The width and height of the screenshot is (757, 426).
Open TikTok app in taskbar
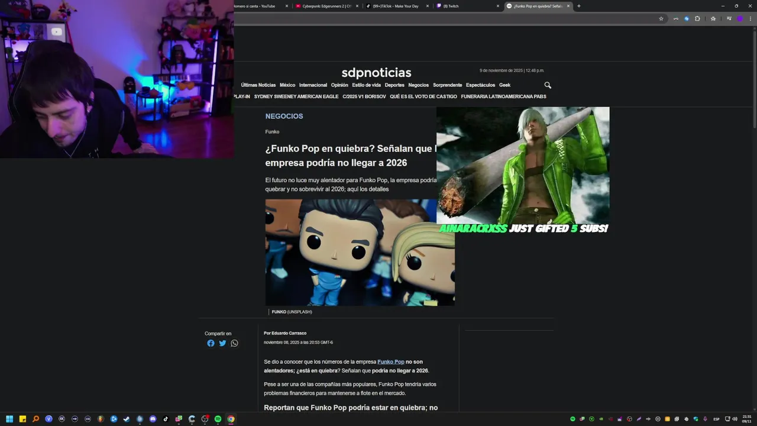coord(166,419)
